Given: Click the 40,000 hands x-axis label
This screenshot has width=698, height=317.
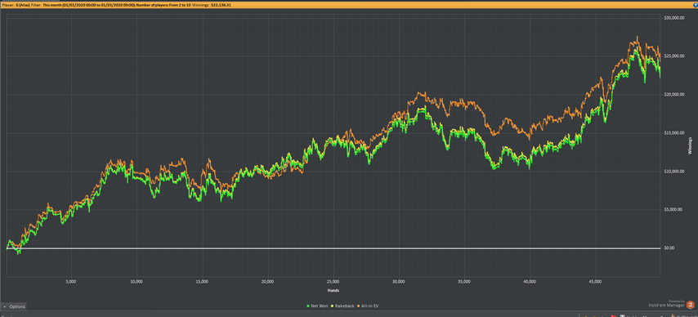Looking at the screenshot, I should tap(530, 282).
